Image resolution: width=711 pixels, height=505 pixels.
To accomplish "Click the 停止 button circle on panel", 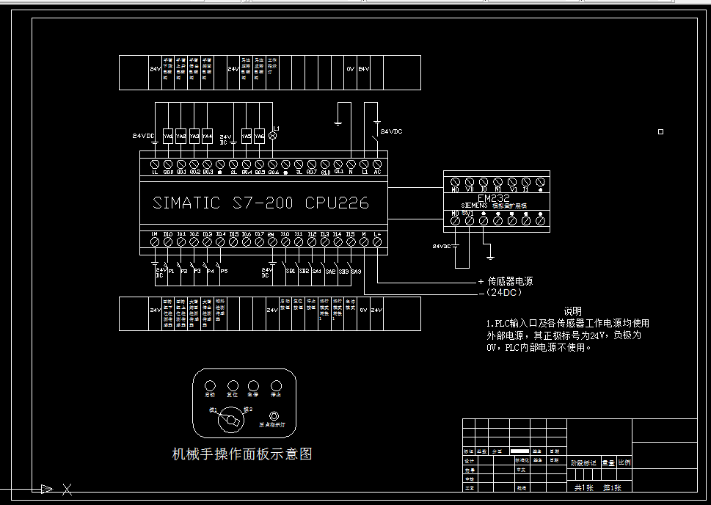I will [x=276, y=385].
